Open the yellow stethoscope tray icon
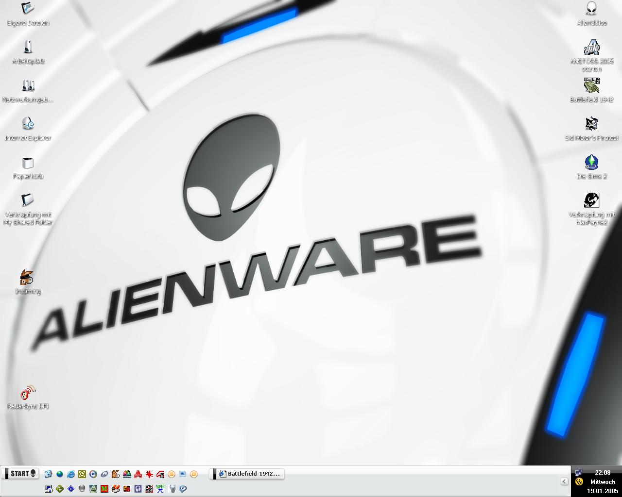This screenshot has height=497, width=622. [579, 482]
